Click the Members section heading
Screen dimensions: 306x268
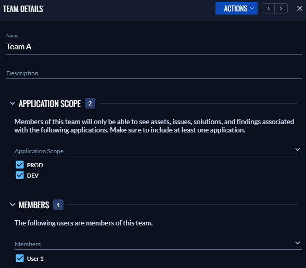pyautogui.click(x=34, y=205)
